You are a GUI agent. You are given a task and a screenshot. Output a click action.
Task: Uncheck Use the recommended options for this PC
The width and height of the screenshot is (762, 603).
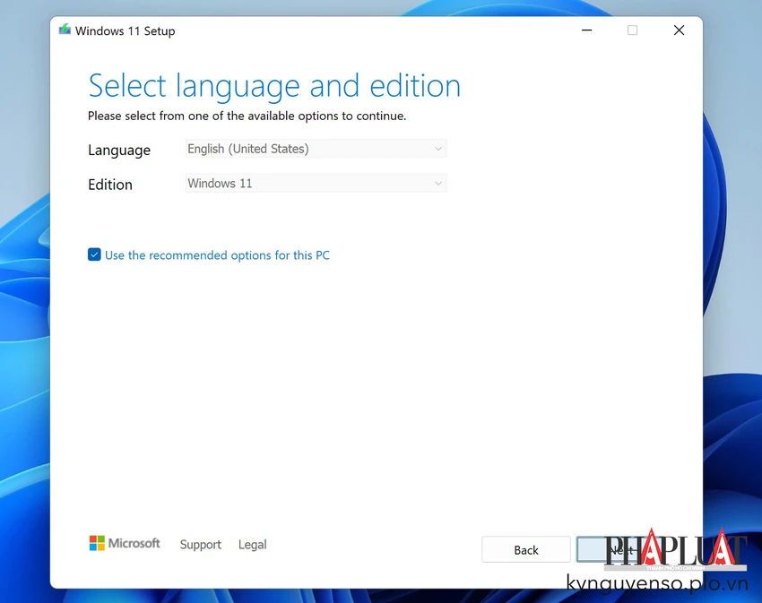94,254
